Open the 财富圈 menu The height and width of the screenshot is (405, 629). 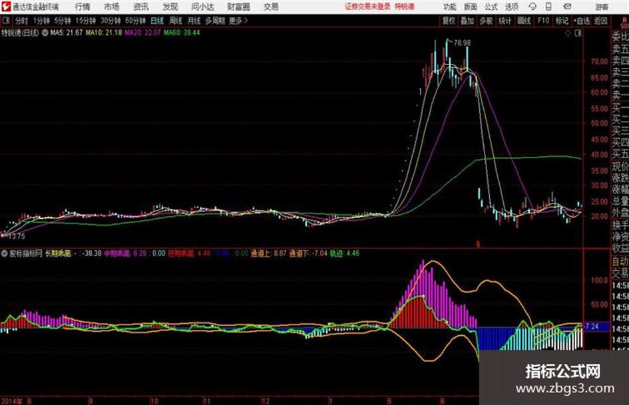tap(238, 7)
